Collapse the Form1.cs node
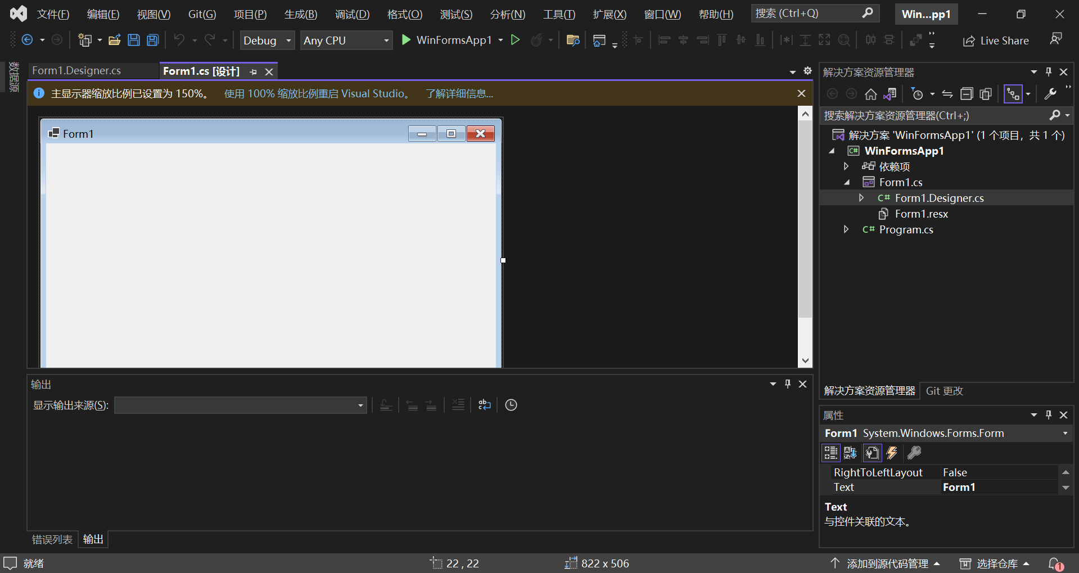 [x=847, y=182]
